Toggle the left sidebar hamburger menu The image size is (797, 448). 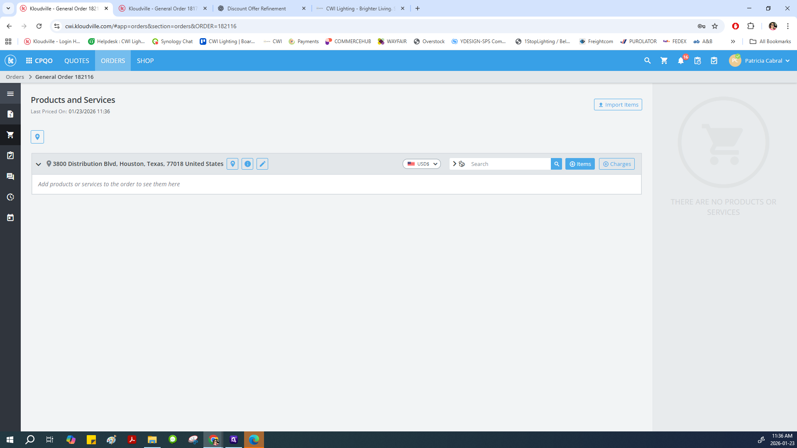click(10, 94)
